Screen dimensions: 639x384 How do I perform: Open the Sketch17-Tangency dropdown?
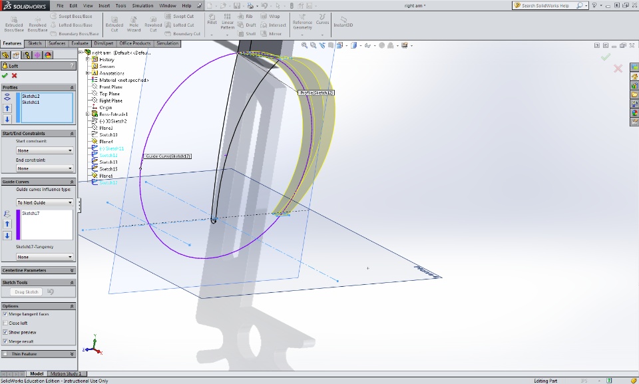tap(45, 257)
